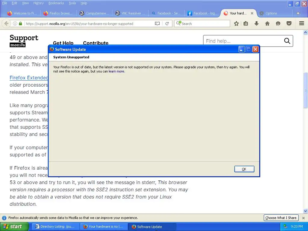Toggle Reader View icon in address bar
This screenshot has width=308, height=231.
[157, 23]
